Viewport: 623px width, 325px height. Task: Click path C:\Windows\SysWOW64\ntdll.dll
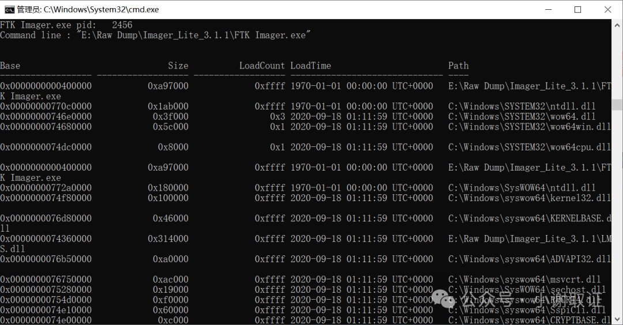click(x=521, y=188)
